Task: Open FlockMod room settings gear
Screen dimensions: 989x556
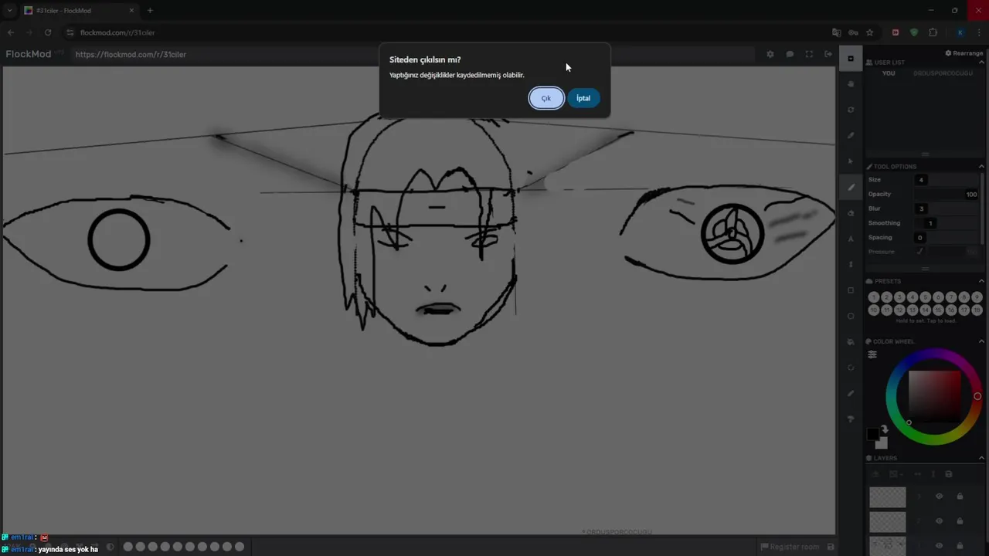Action: pyautogui.click(x=770, y=54)
